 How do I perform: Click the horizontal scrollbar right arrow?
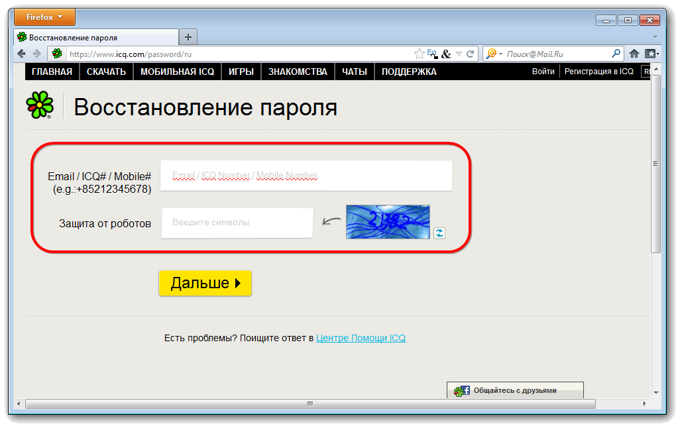pos(644,403)
